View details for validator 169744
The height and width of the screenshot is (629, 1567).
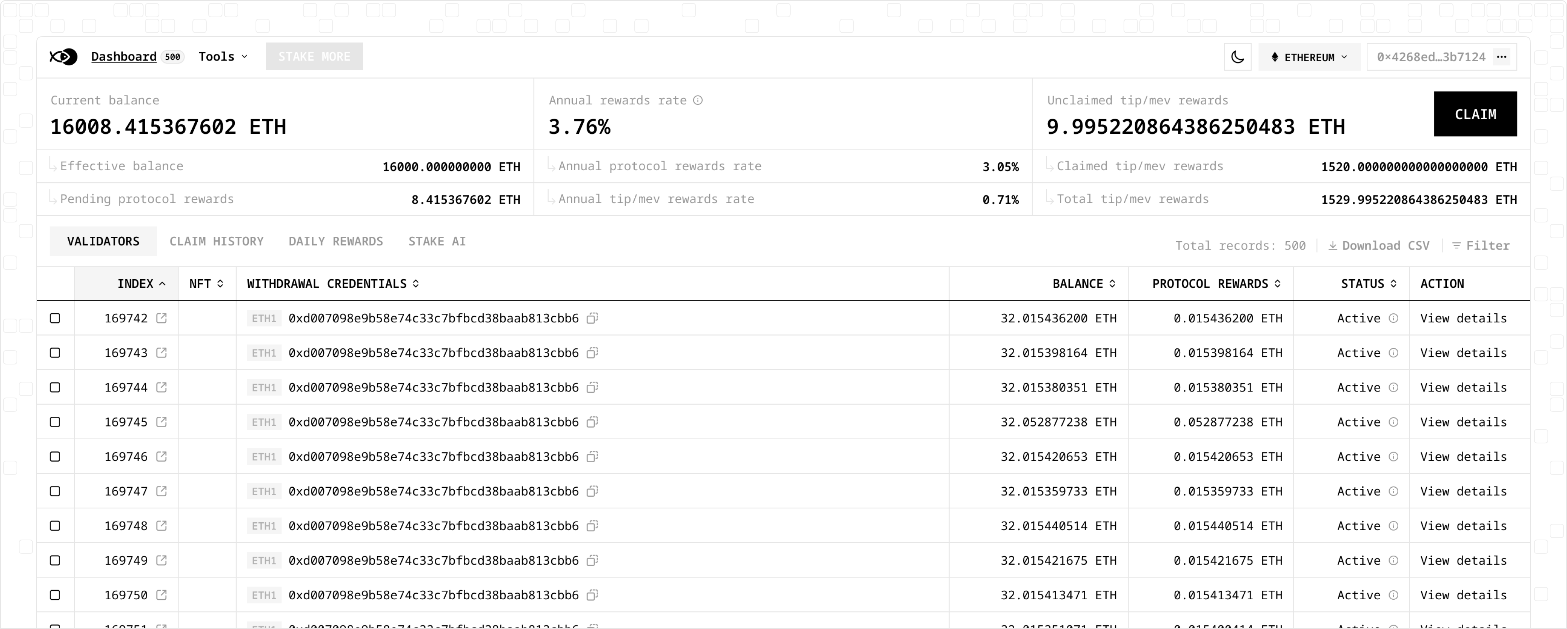click(1463, 387)
